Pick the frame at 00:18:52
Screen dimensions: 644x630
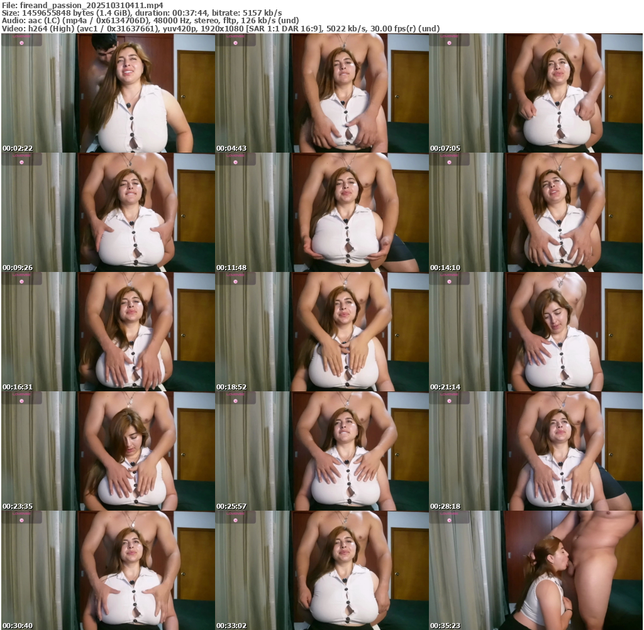click(x=321, y=332)
